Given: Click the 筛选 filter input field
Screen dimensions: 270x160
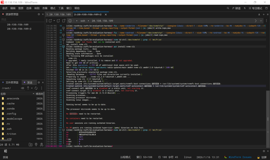Looking at the screenshot, I should coord(21,19).
